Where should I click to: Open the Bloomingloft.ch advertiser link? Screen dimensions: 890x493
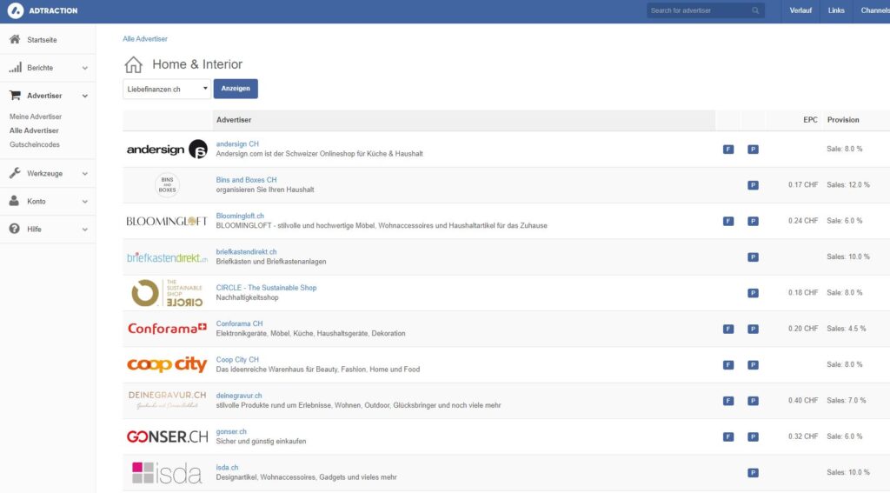pyautogui.click(x=240, y=216)
